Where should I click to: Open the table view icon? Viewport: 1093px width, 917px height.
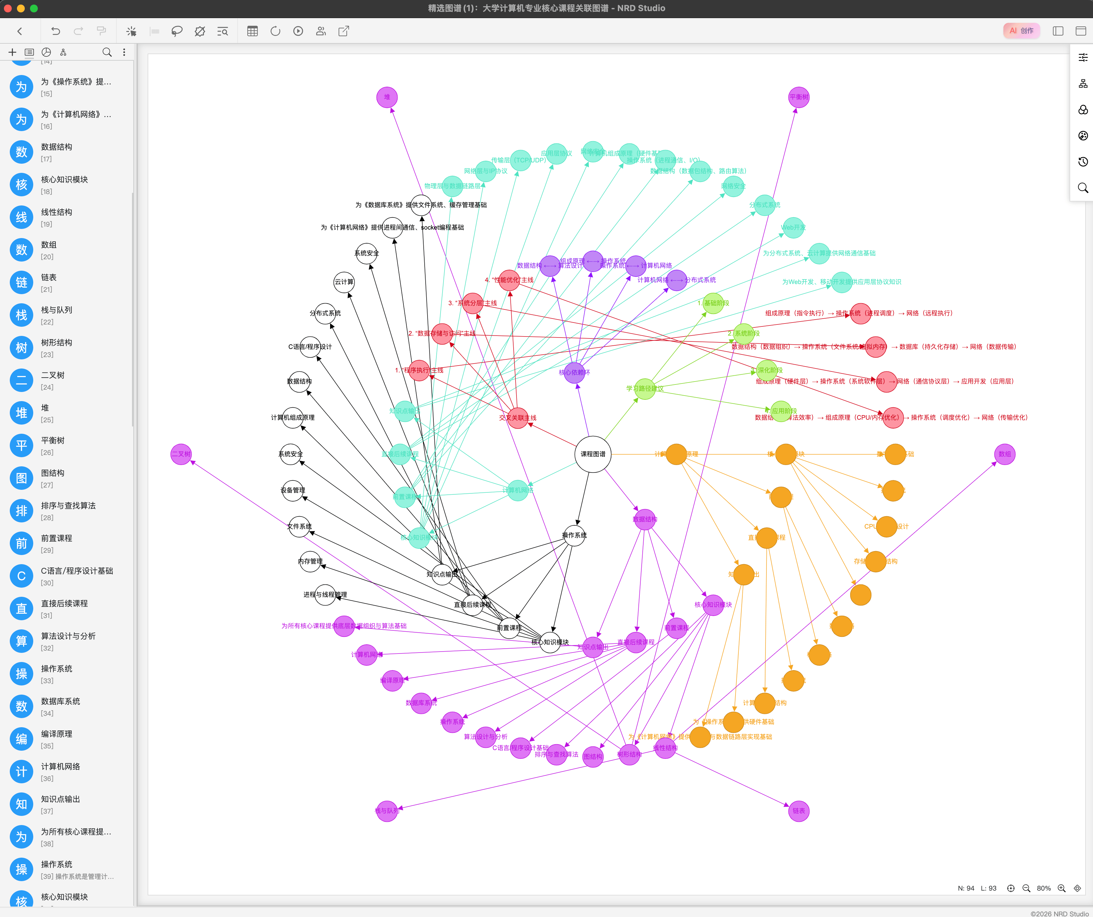pos(253,31)
